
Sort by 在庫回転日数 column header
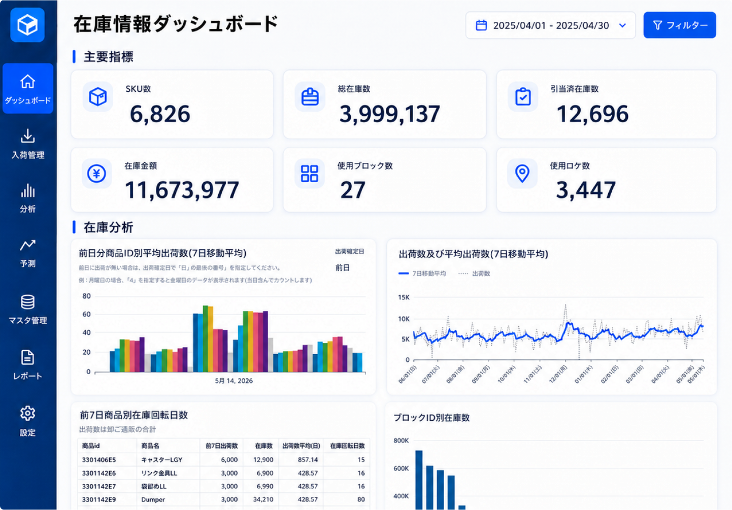click(347, 446)
